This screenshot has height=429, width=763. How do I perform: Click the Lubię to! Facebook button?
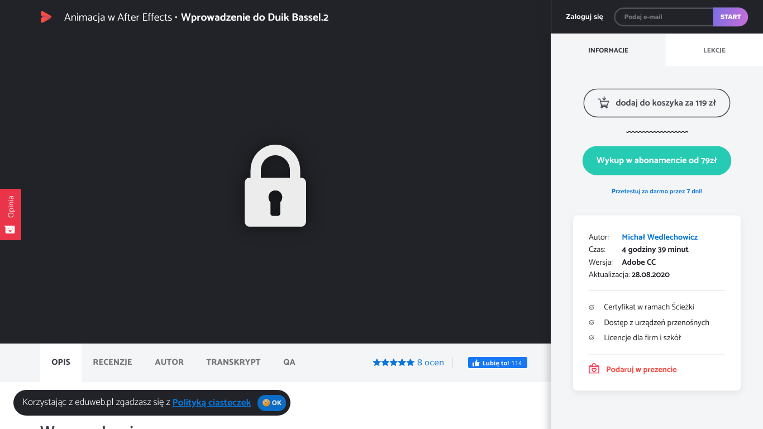[498, 363]
